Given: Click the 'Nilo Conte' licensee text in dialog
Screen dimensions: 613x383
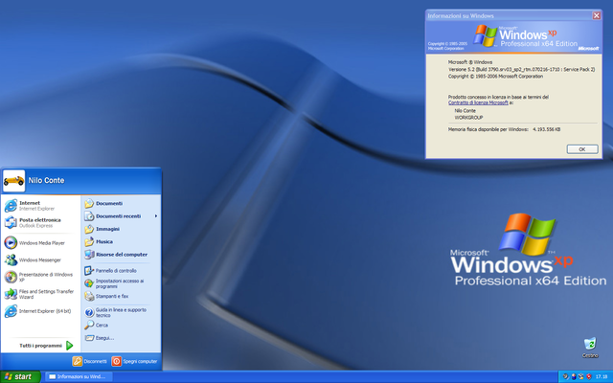Looking at the screenshot, I should pos(465,111).
